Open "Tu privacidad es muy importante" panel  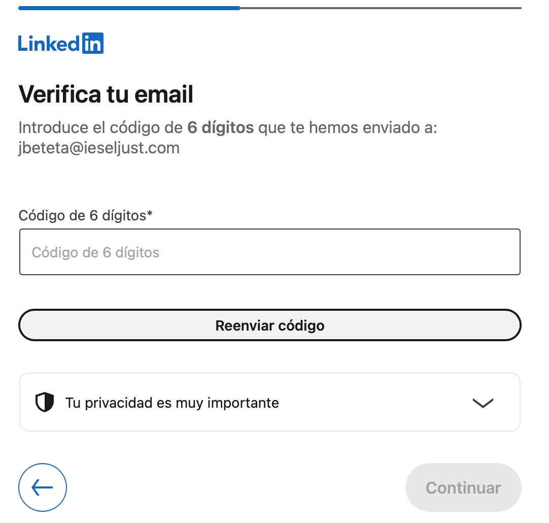[x=172, y=403]
